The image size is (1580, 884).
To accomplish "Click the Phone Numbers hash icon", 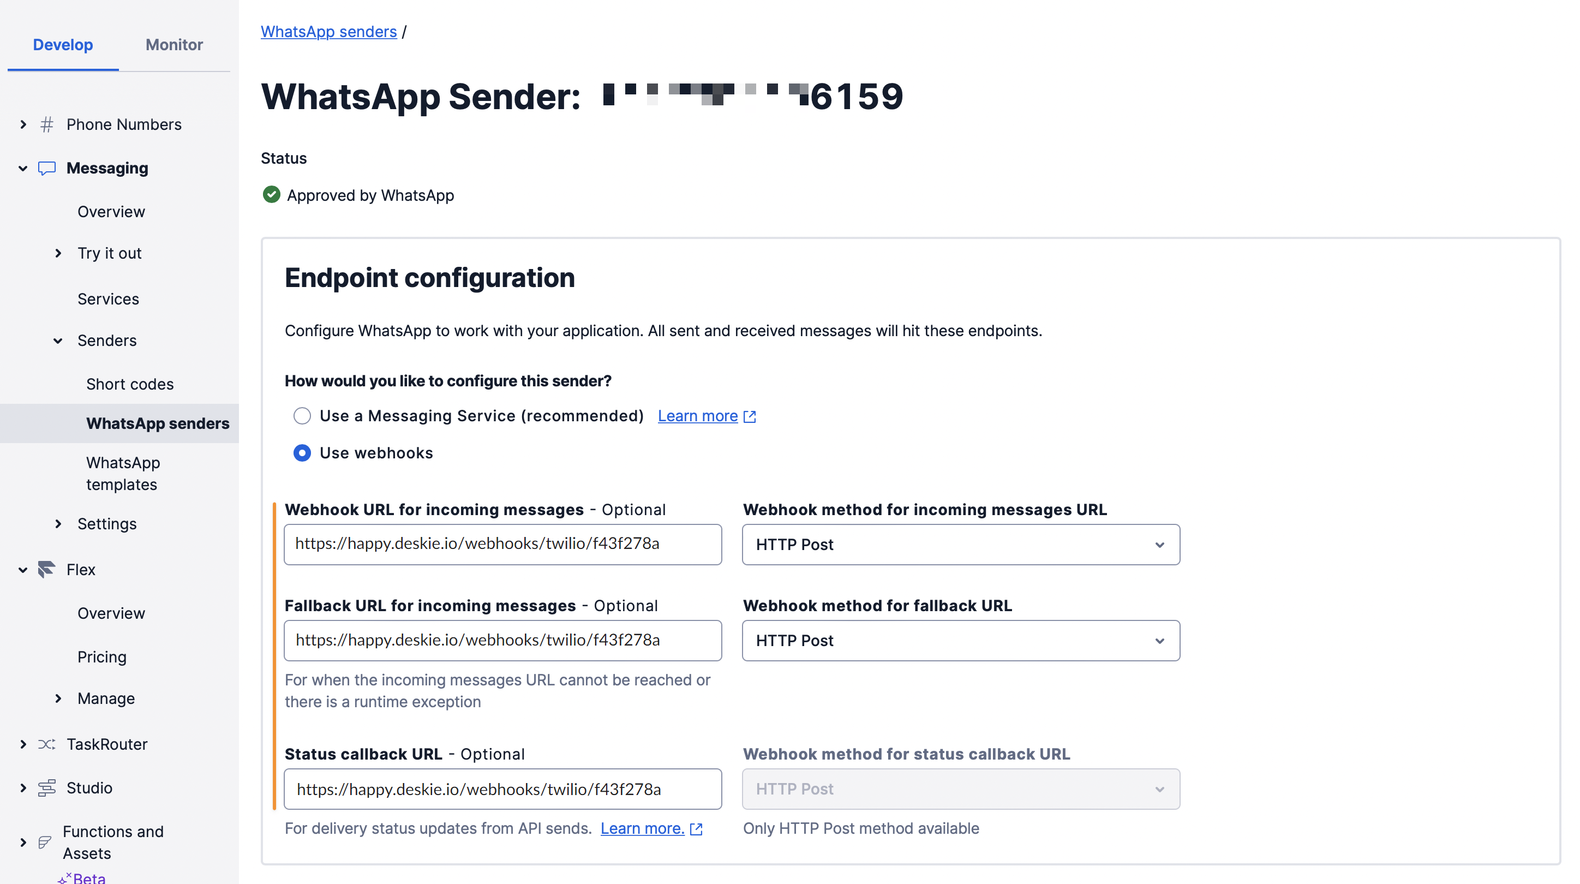I will click(46, 124).
